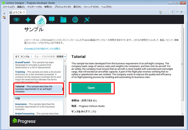Open the folder icon in welcome bar
The width and height of the screenshot is (188, 130).
coord(63,20)
